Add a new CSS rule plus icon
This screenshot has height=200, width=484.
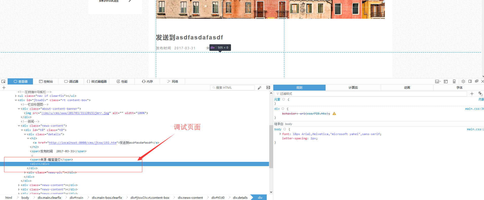click(x=472, y=94)
